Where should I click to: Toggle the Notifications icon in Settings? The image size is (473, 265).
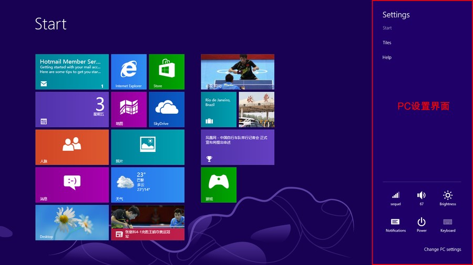396,224
